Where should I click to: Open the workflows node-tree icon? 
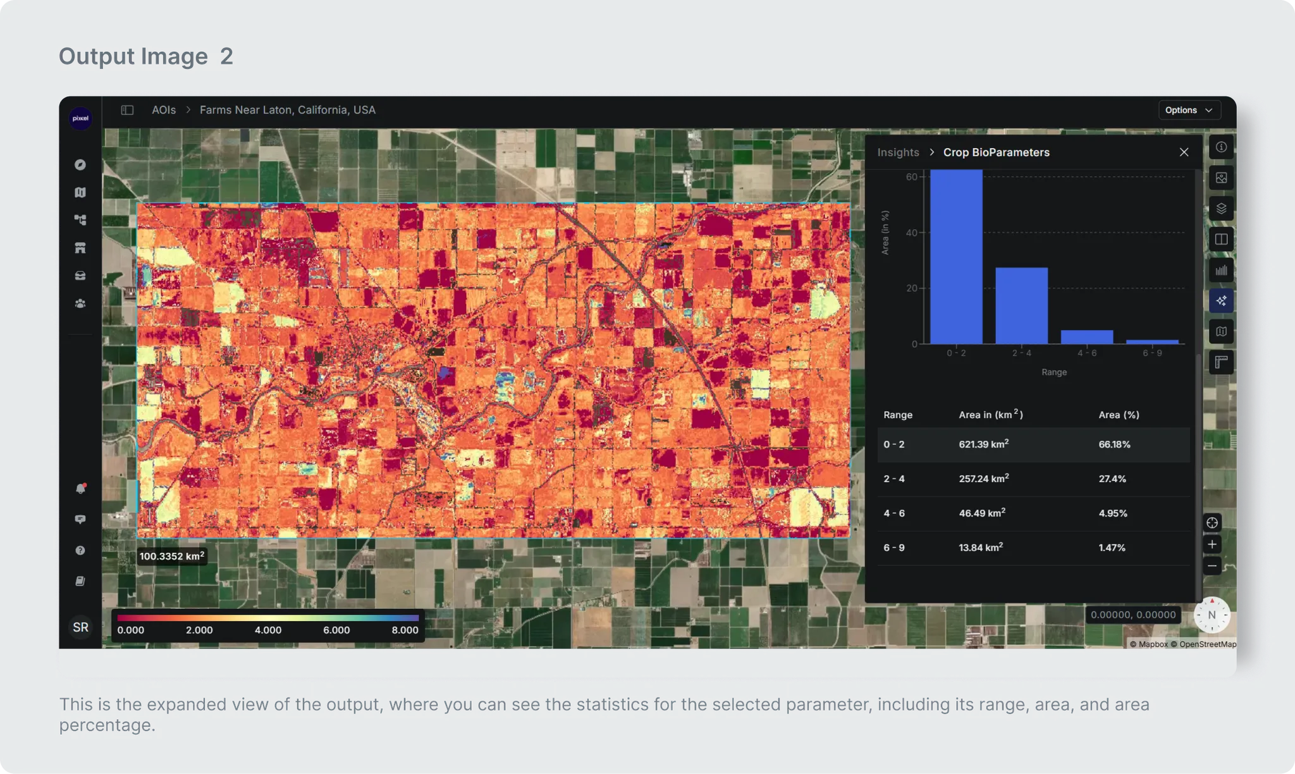pos(80,220)
